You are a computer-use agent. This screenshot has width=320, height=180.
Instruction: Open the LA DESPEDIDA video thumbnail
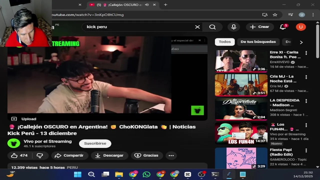point(241,109)
